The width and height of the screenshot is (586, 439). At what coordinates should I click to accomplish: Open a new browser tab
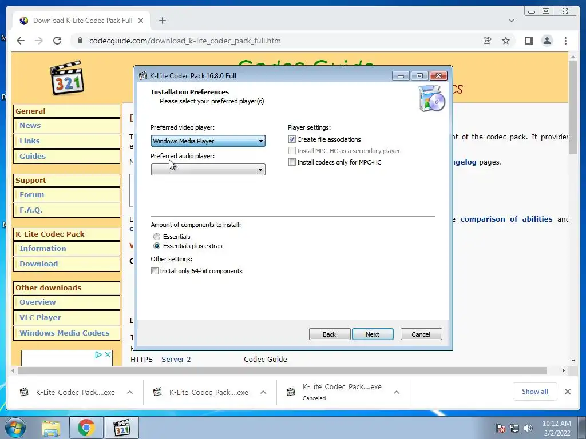pyautogui.click(x=162, y=21)
